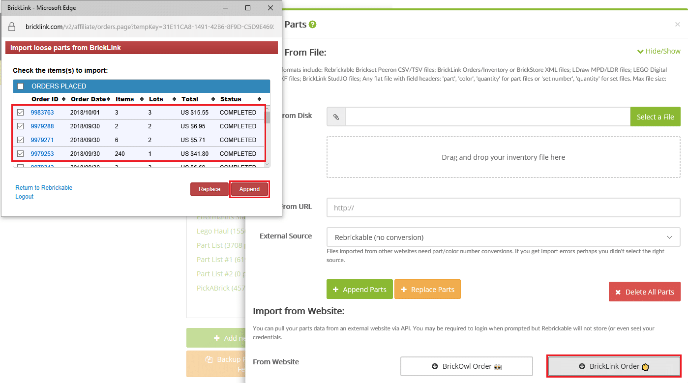Viewport: 688px width, 383px height.
Task: Sort by Order ID column arrows
Action: (62, 99)
